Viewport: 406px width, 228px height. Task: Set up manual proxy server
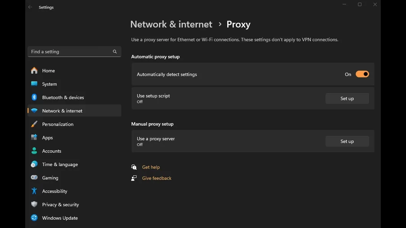click(347, 141)
